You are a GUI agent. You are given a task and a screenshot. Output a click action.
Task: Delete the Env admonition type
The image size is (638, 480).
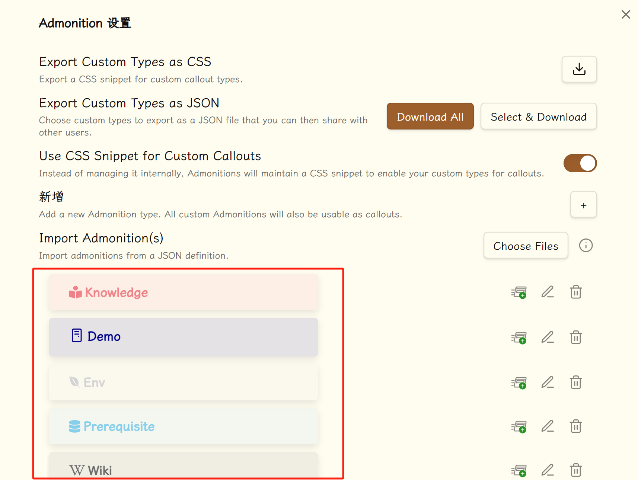pos(575,383)
